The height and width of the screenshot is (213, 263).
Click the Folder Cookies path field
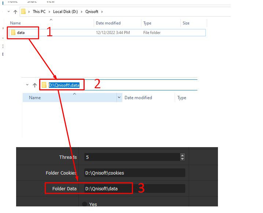pos(135,173)
